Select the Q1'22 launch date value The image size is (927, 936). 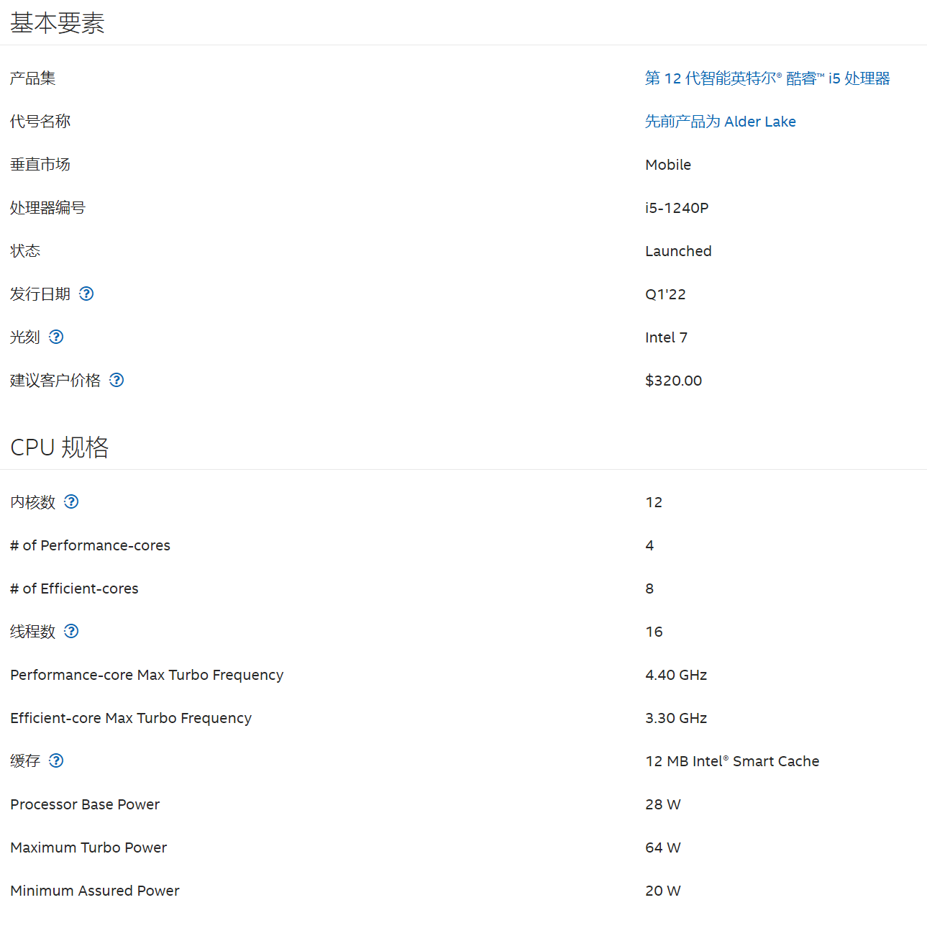665,294
